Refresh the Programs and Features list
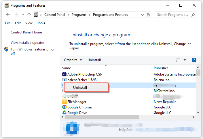This screenshot has width=203, height=139. [x=148, y=15]
